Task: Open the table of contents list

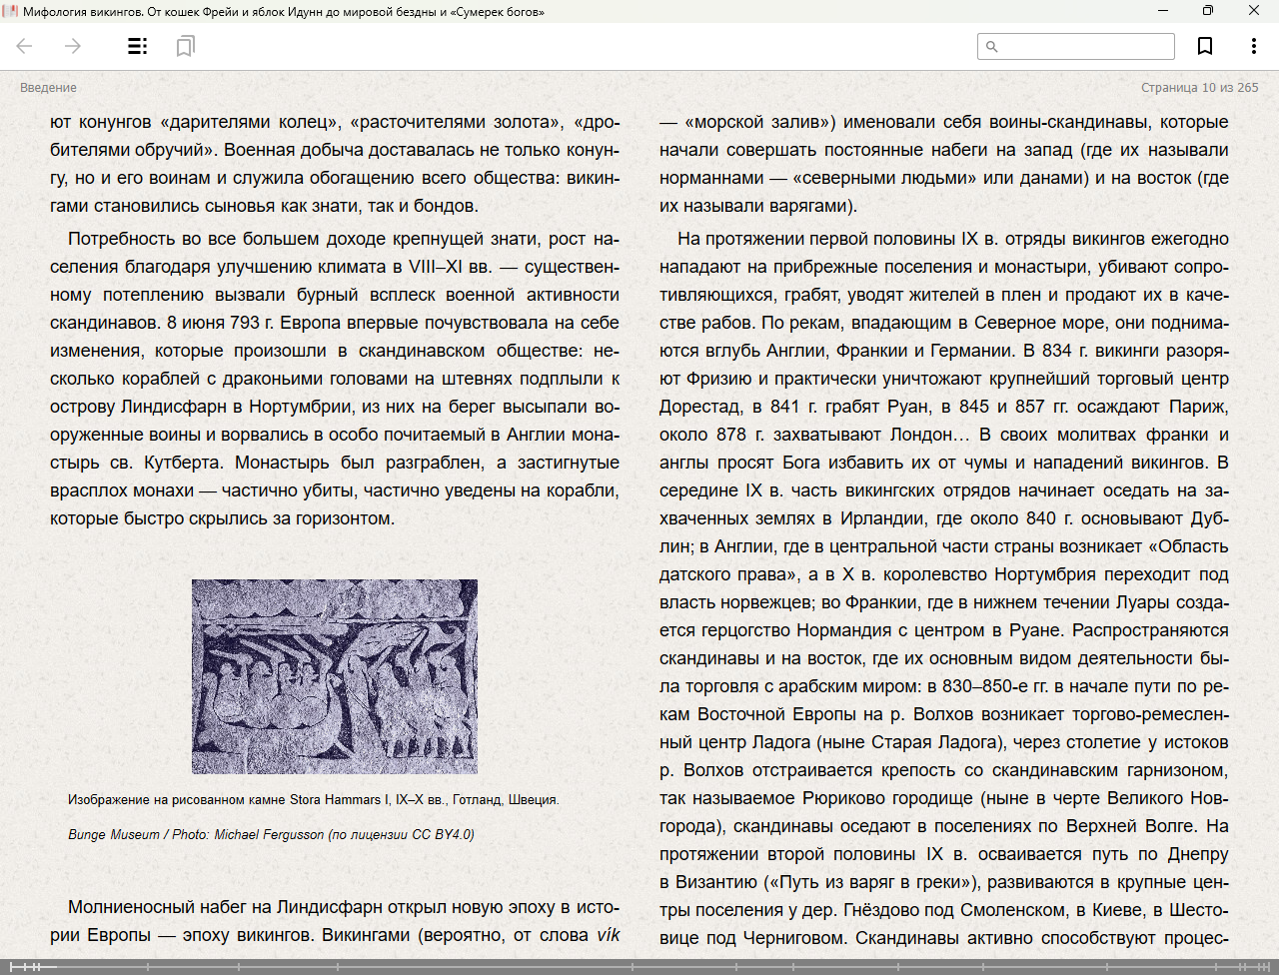Action: pos(138,46)
